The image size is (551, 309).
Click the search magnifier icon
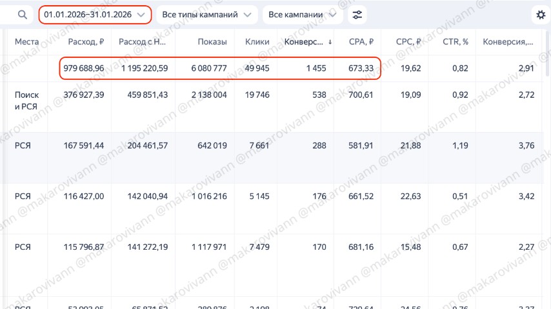23,15
